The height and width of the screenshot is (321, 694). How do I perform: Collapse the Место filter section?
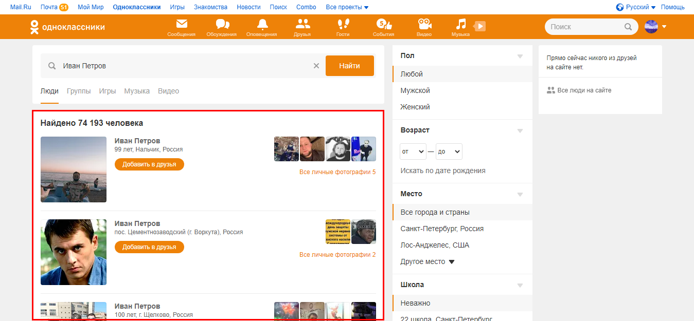pos(520,194)
